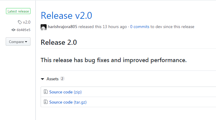Click the Assets count badge showing 2
The height and width of the screenshot is (120, 216).
coord(62,79)
